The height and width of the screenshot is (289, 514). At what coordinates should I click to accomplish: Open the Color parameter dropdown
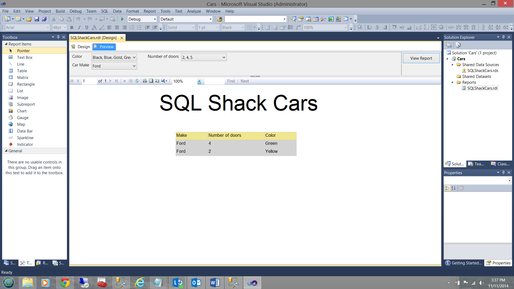(x=134, y=58)
